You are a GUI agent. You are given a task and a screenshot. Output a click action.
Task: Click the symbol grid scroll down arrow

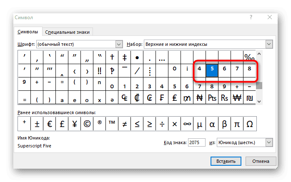[x=259, y=101]
